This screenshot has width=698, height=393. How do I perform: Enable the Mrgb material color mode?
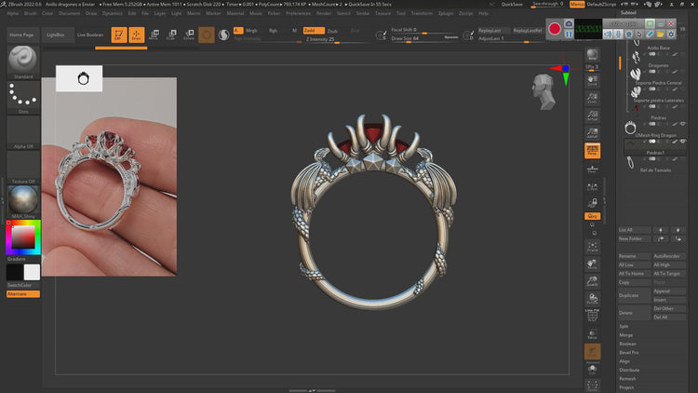[251, 31]
